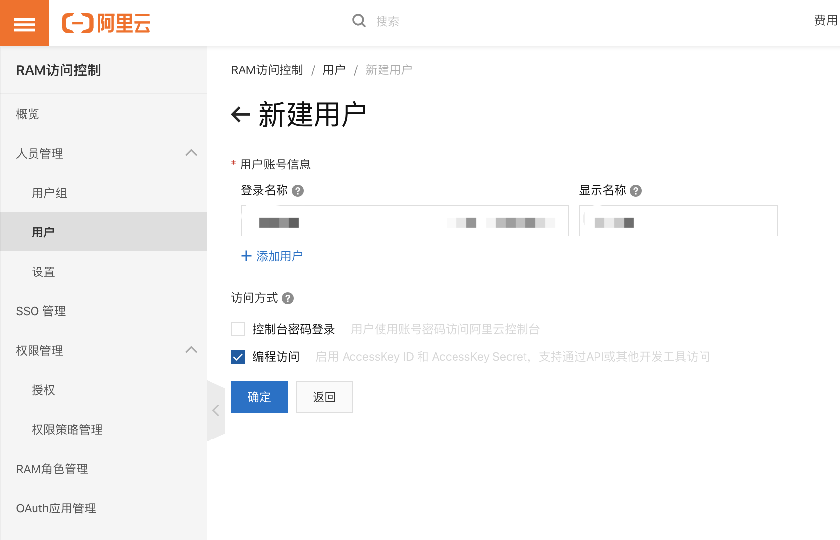
Task: Click the 人员管理 sidebar label
Action: [x=39, y=153]
